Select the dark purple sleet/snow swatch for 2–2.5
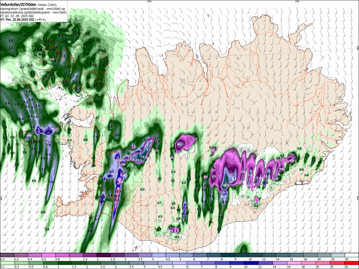Screen dimensions: 359x269 pos(103,255)
